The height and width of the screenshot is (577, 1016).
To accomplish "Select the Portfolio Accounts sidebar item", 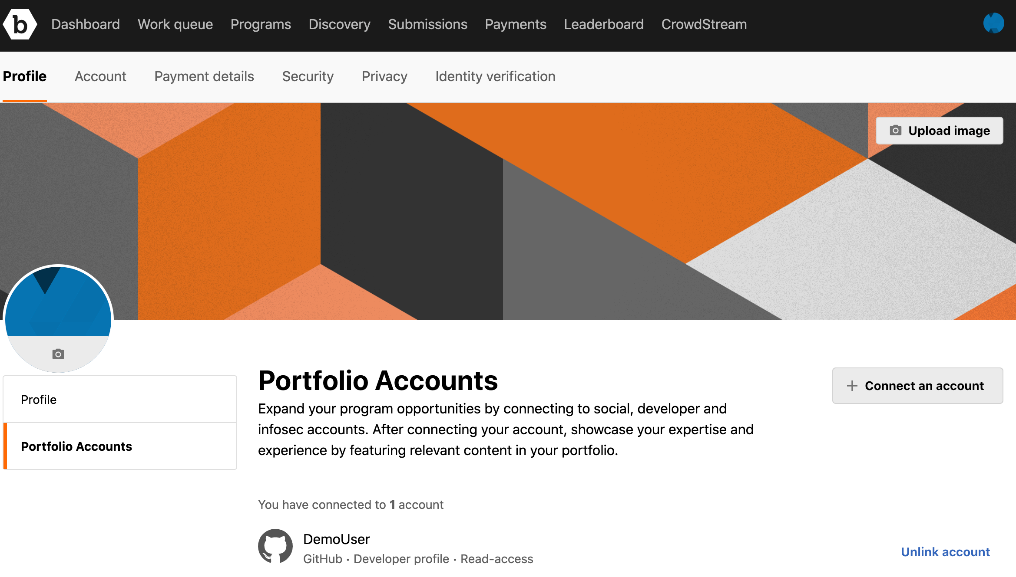I will coord(119,446).
